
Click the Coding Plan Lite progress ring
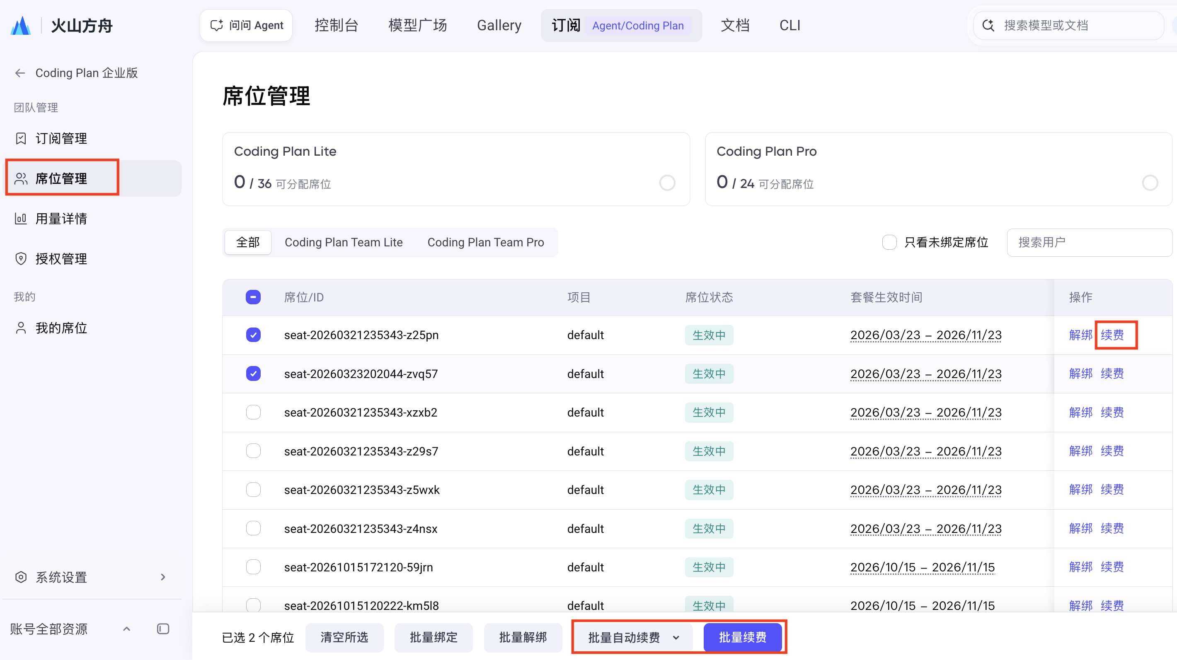(x=667, y=183)
